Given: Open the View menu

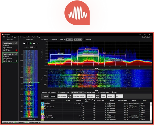Looking at the screenshot, I should tap(8, 37).
